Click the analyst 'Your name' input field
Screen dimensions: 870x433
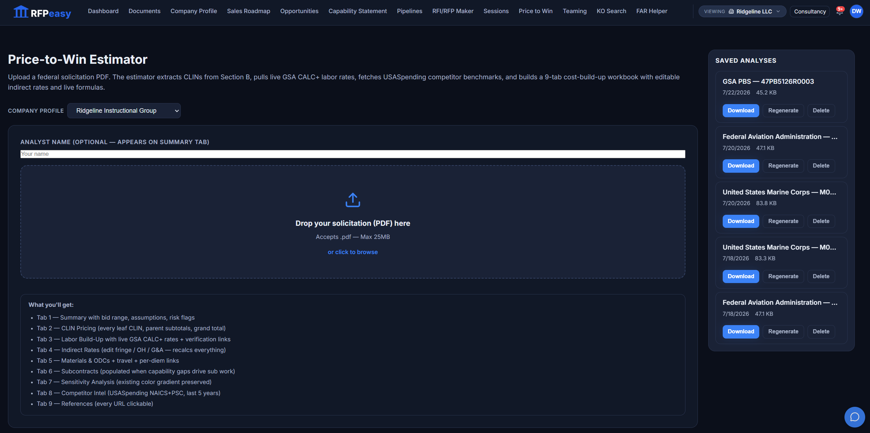tap(353, 154)
